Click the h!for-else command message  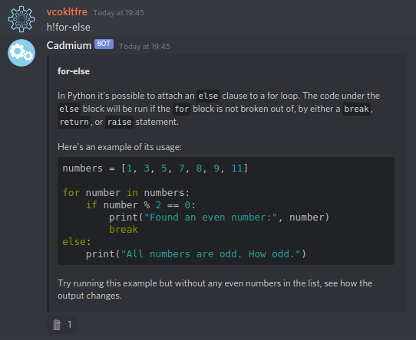(x=68, y=28)
